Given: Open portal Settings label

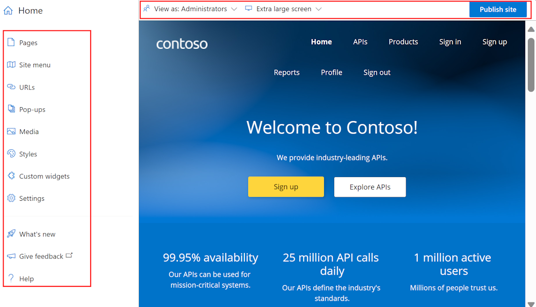Looking at the screenshot, I should (32, 199).
